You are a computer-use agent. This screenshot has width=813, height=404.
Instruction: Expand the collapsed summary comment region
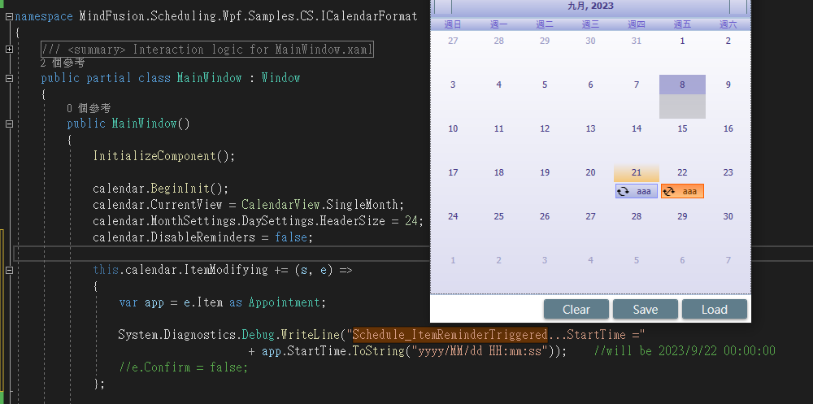[9, 50]
